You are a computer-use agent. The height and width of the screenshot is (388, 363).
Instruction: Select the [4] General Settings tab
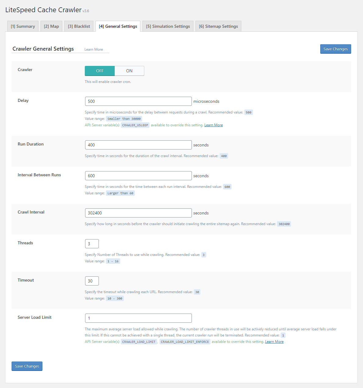point(118,26)
